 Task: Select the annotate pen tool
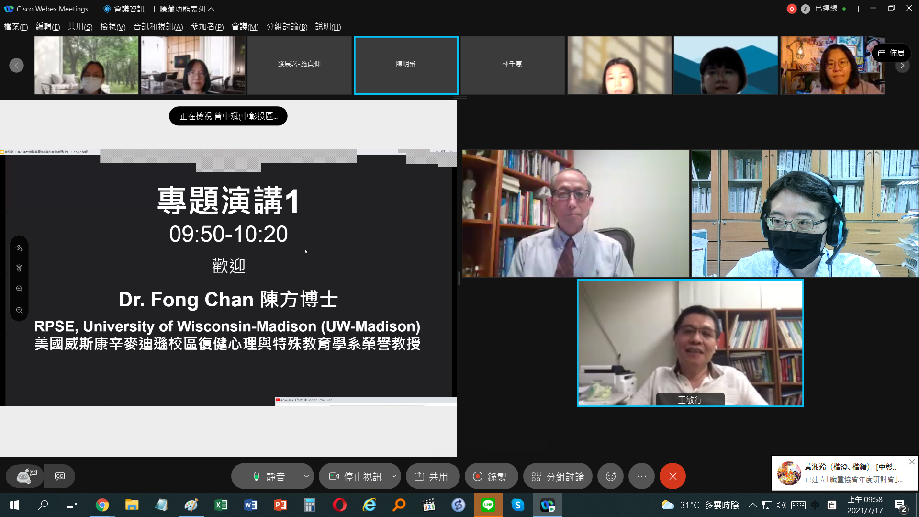click(x=19, y=248)
